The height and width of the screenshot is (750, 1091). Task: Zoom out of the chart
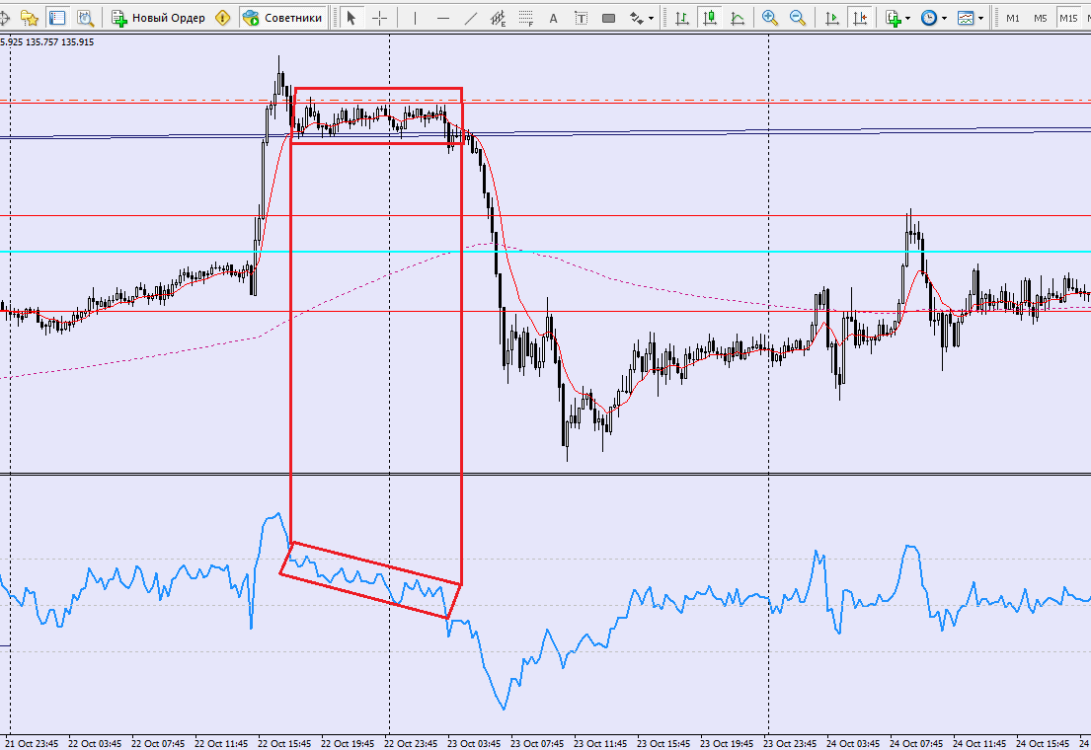point(798,18)
